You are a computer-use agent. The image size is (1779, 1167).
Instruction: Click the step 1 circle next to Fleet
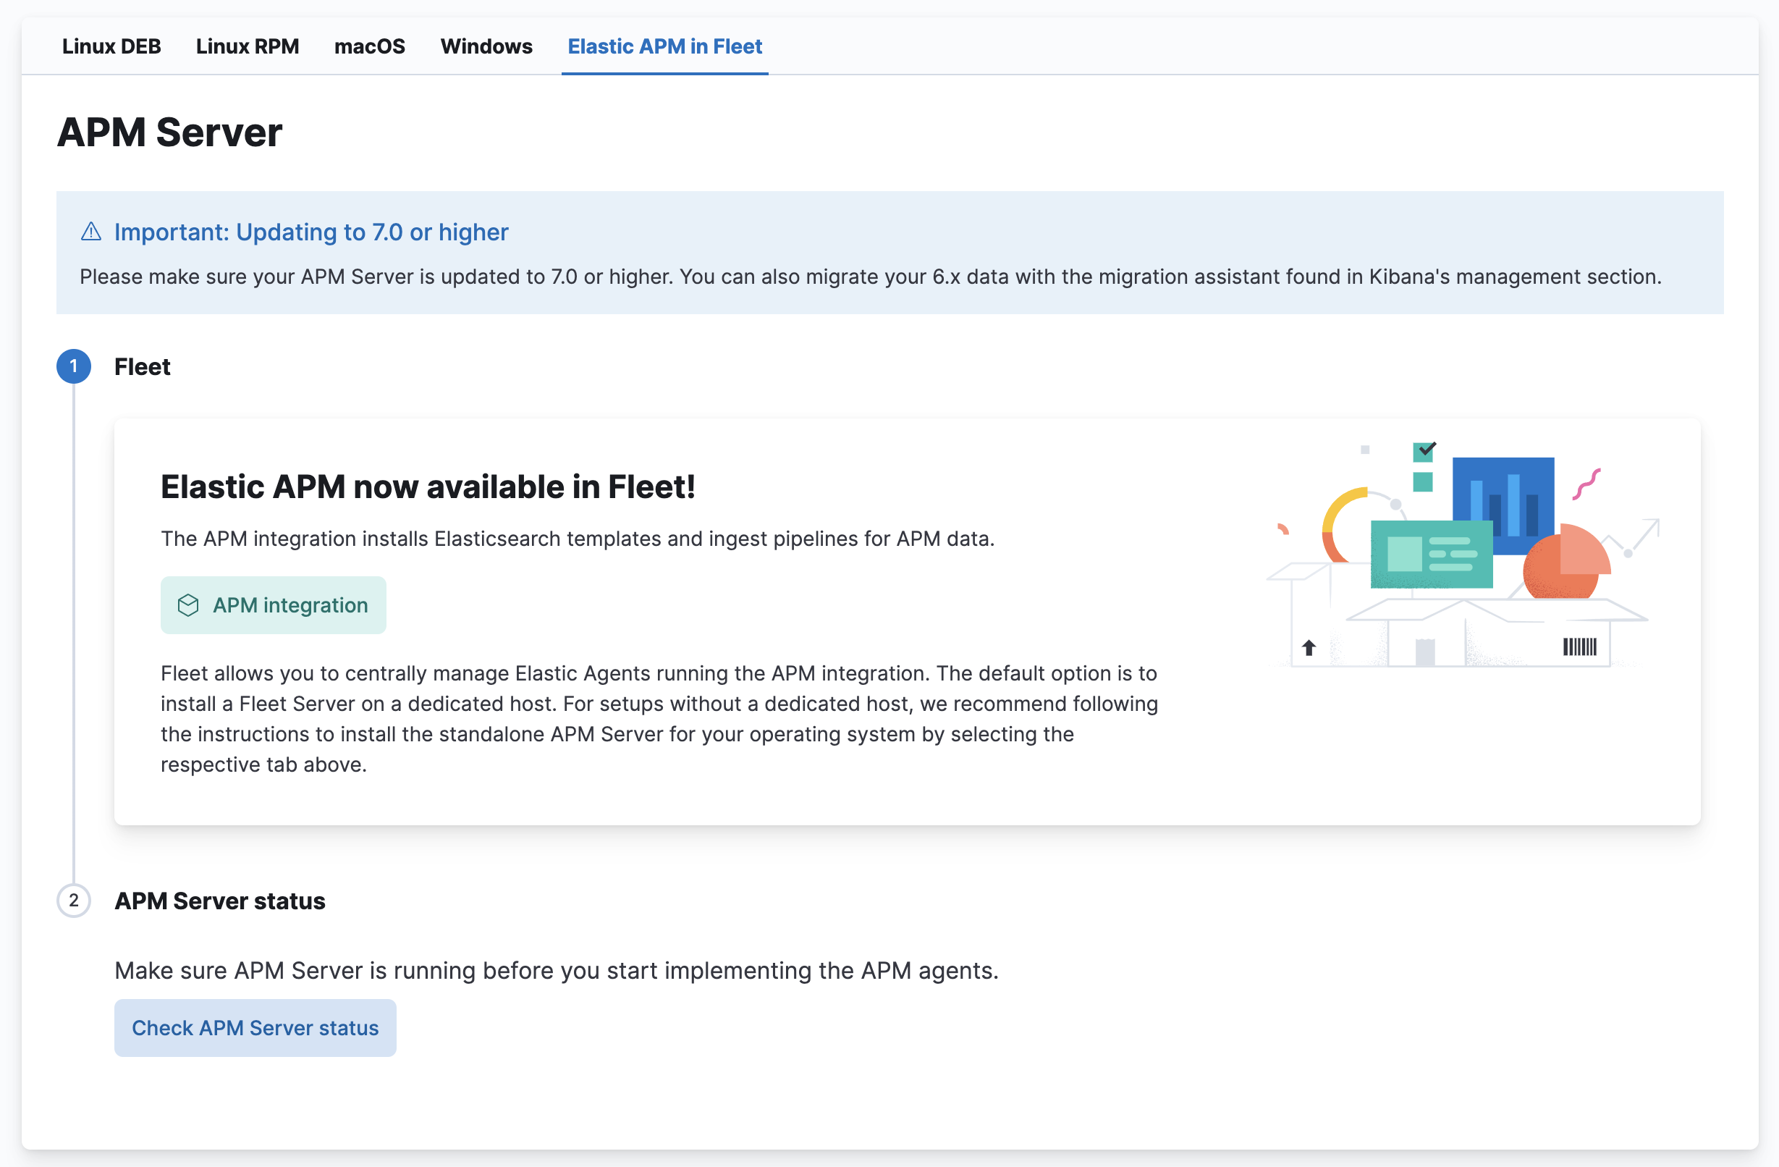click(x=73, y=366)
